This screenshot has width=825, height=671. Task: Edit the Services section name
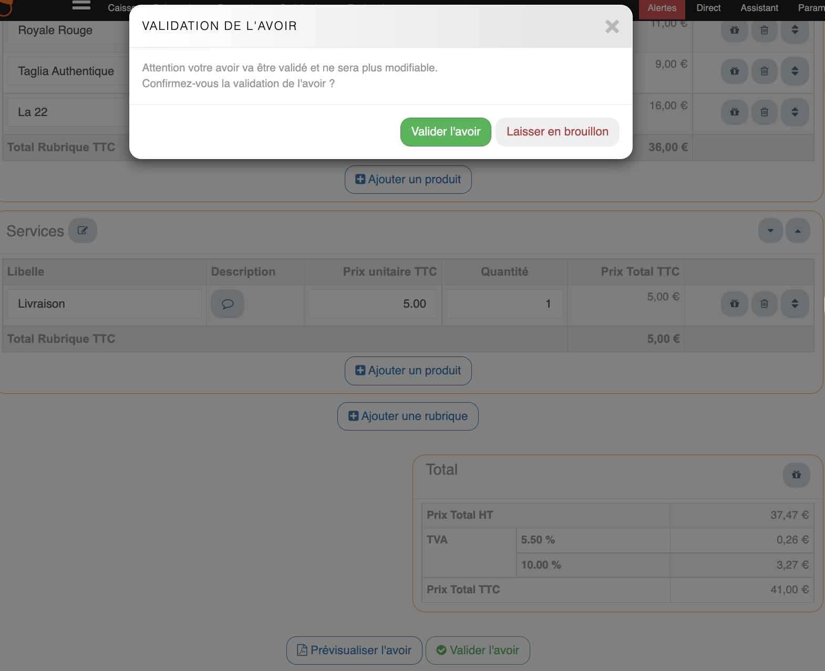click(82, 230)
